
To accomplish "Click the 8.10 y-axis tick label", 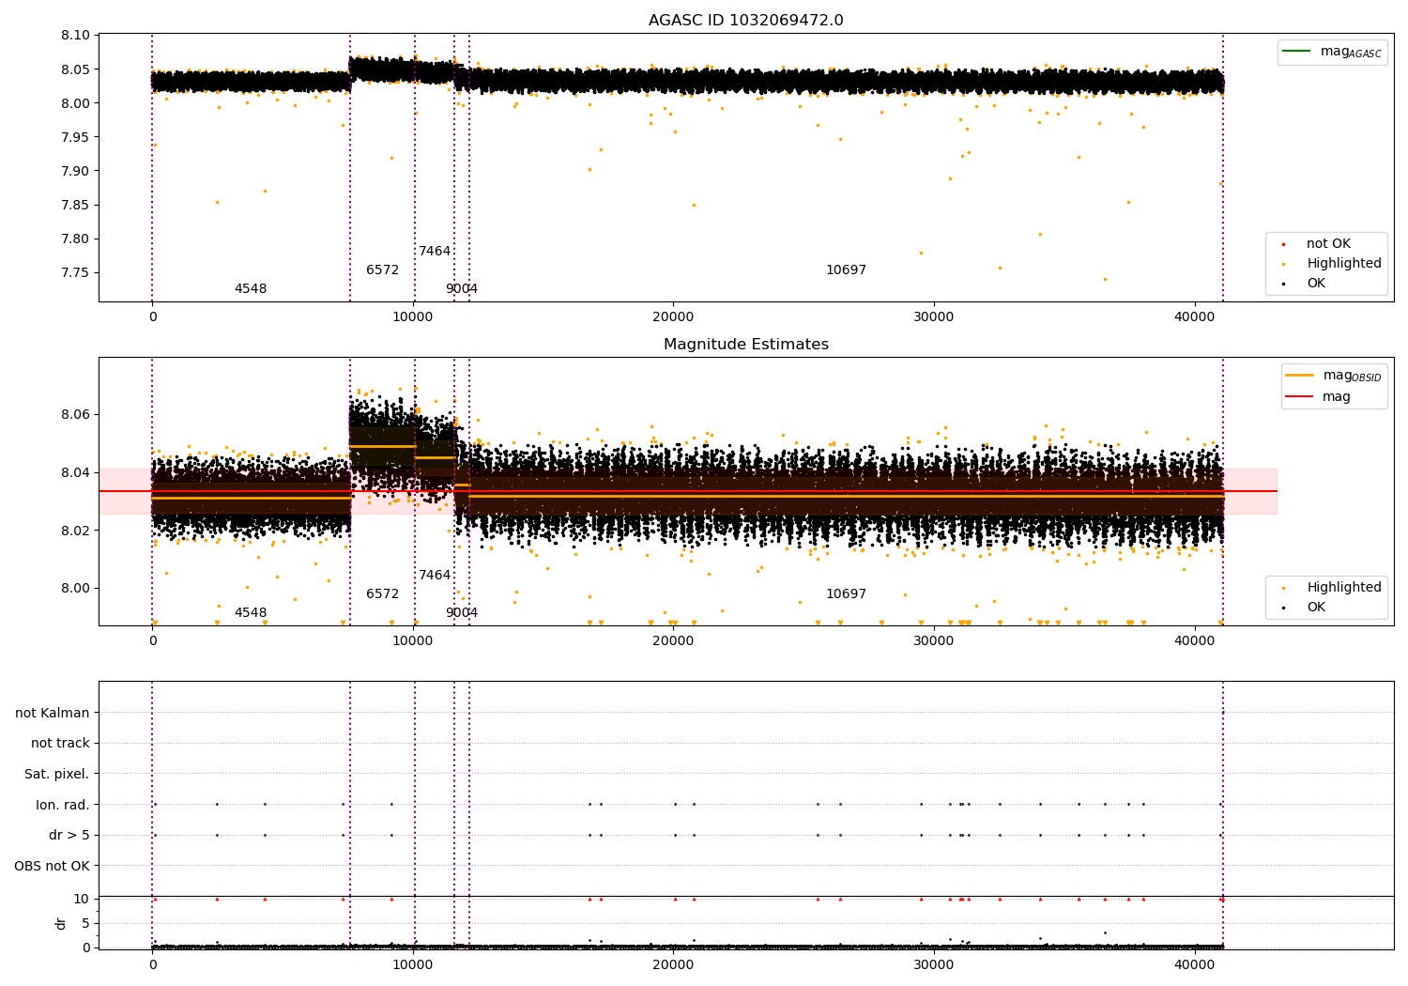I will click(75, 36).
